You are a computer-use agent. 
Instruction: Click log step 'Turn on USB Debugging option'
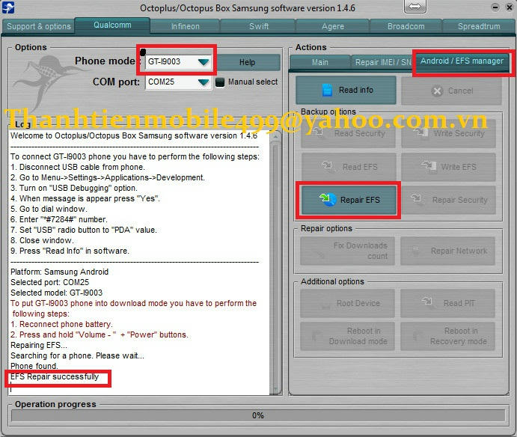point(74,188)
